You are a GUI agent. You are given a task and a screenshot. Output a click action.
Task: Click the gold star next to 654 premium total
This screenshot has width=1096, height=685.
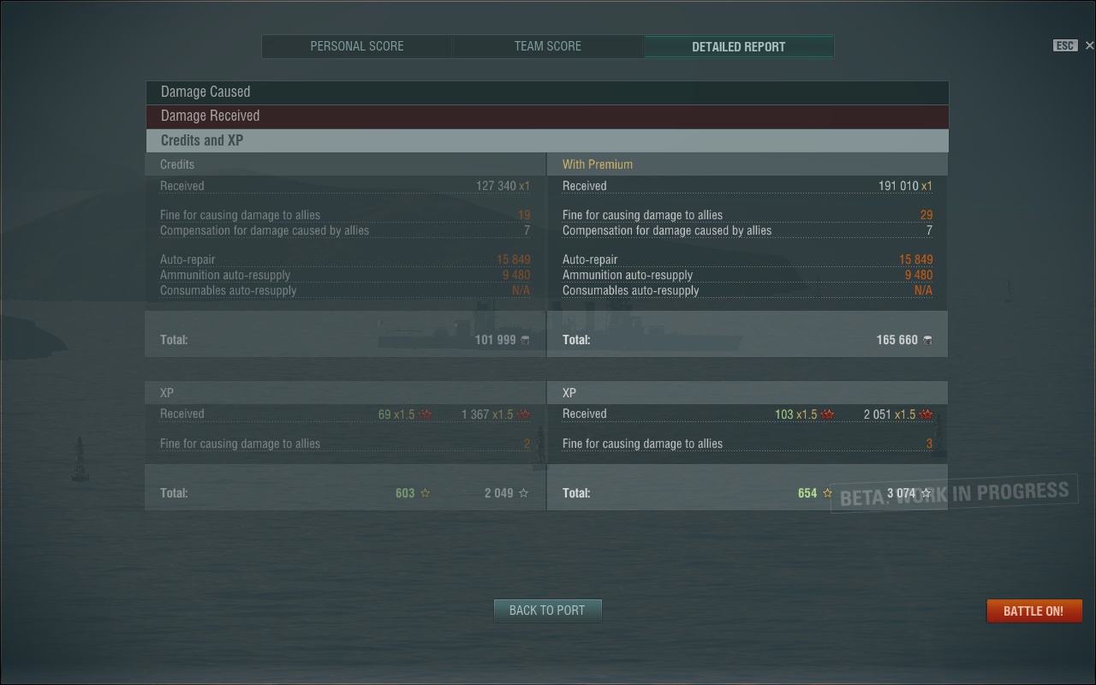coord(827,493)
